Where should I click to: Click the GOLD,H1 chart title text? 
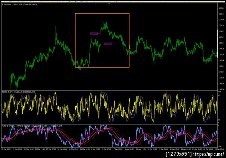click(x=8, y=5)
